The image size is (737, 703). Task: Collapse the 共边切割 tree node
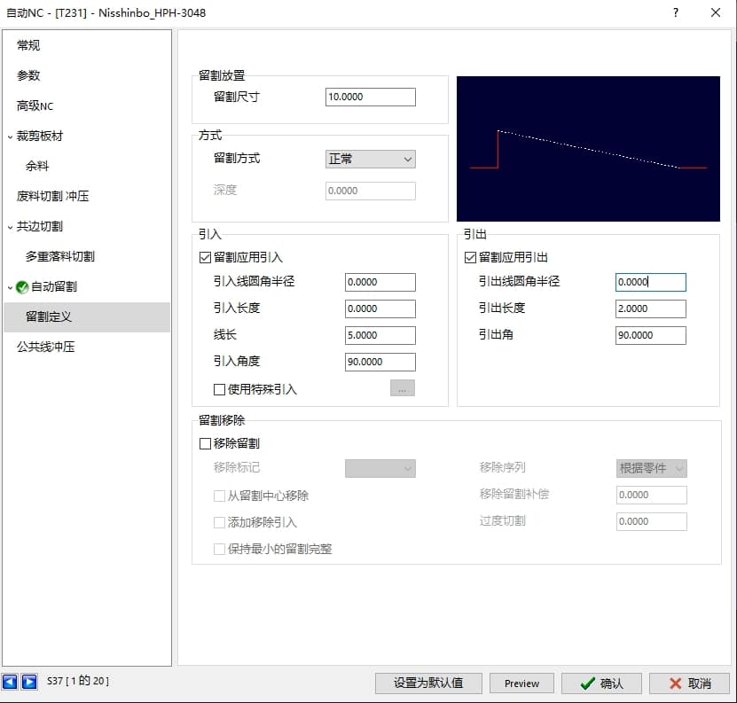(x=10, y=227)
